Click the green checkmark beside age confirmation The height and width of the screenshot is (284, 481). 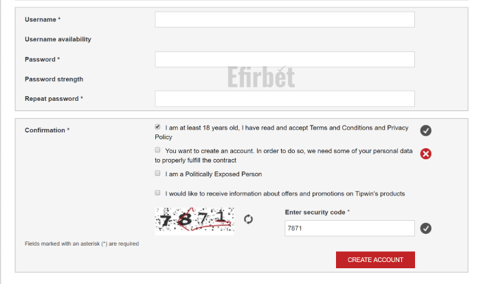click(426, 130)
